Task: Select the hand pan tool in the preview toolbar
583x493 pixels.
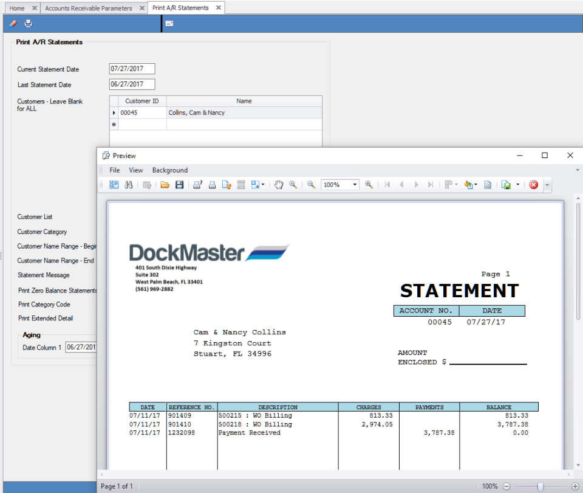Action: coord(279,184)
